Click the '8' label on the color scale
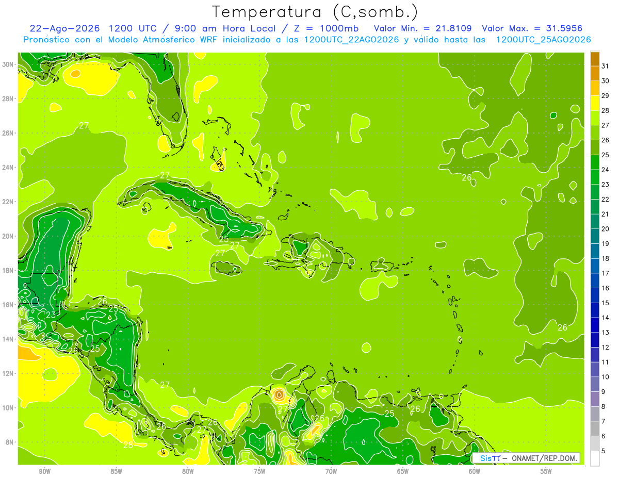 [x=604, y=406]
